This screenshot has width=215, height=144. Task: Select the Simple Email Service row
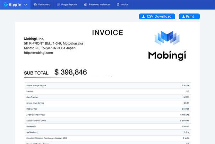click(108, 103)
